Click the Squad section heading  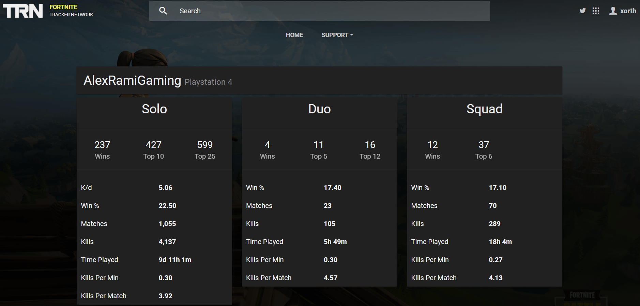[484, 109]
